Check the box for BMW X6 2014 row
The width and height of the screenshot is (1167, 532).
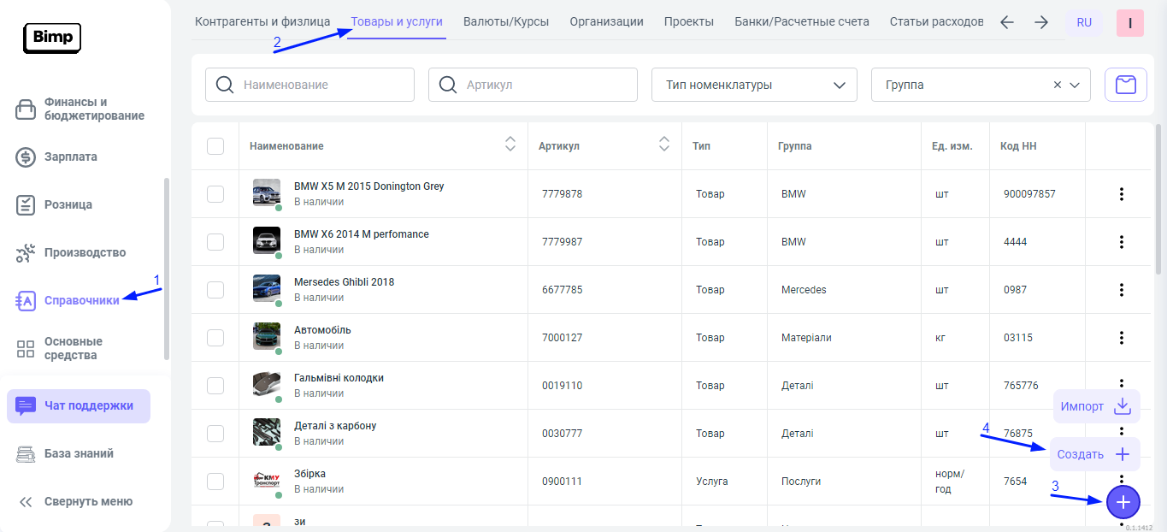(x=215, y=242)
